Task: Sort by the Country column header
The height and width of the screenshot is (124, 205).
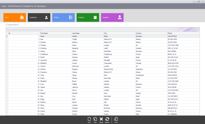Action: (x=151, y=33)
